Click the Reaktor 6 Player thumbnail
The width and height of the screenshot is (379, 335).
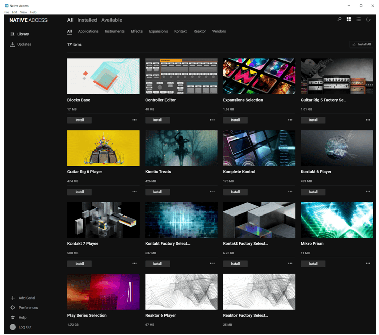[181, 292]
